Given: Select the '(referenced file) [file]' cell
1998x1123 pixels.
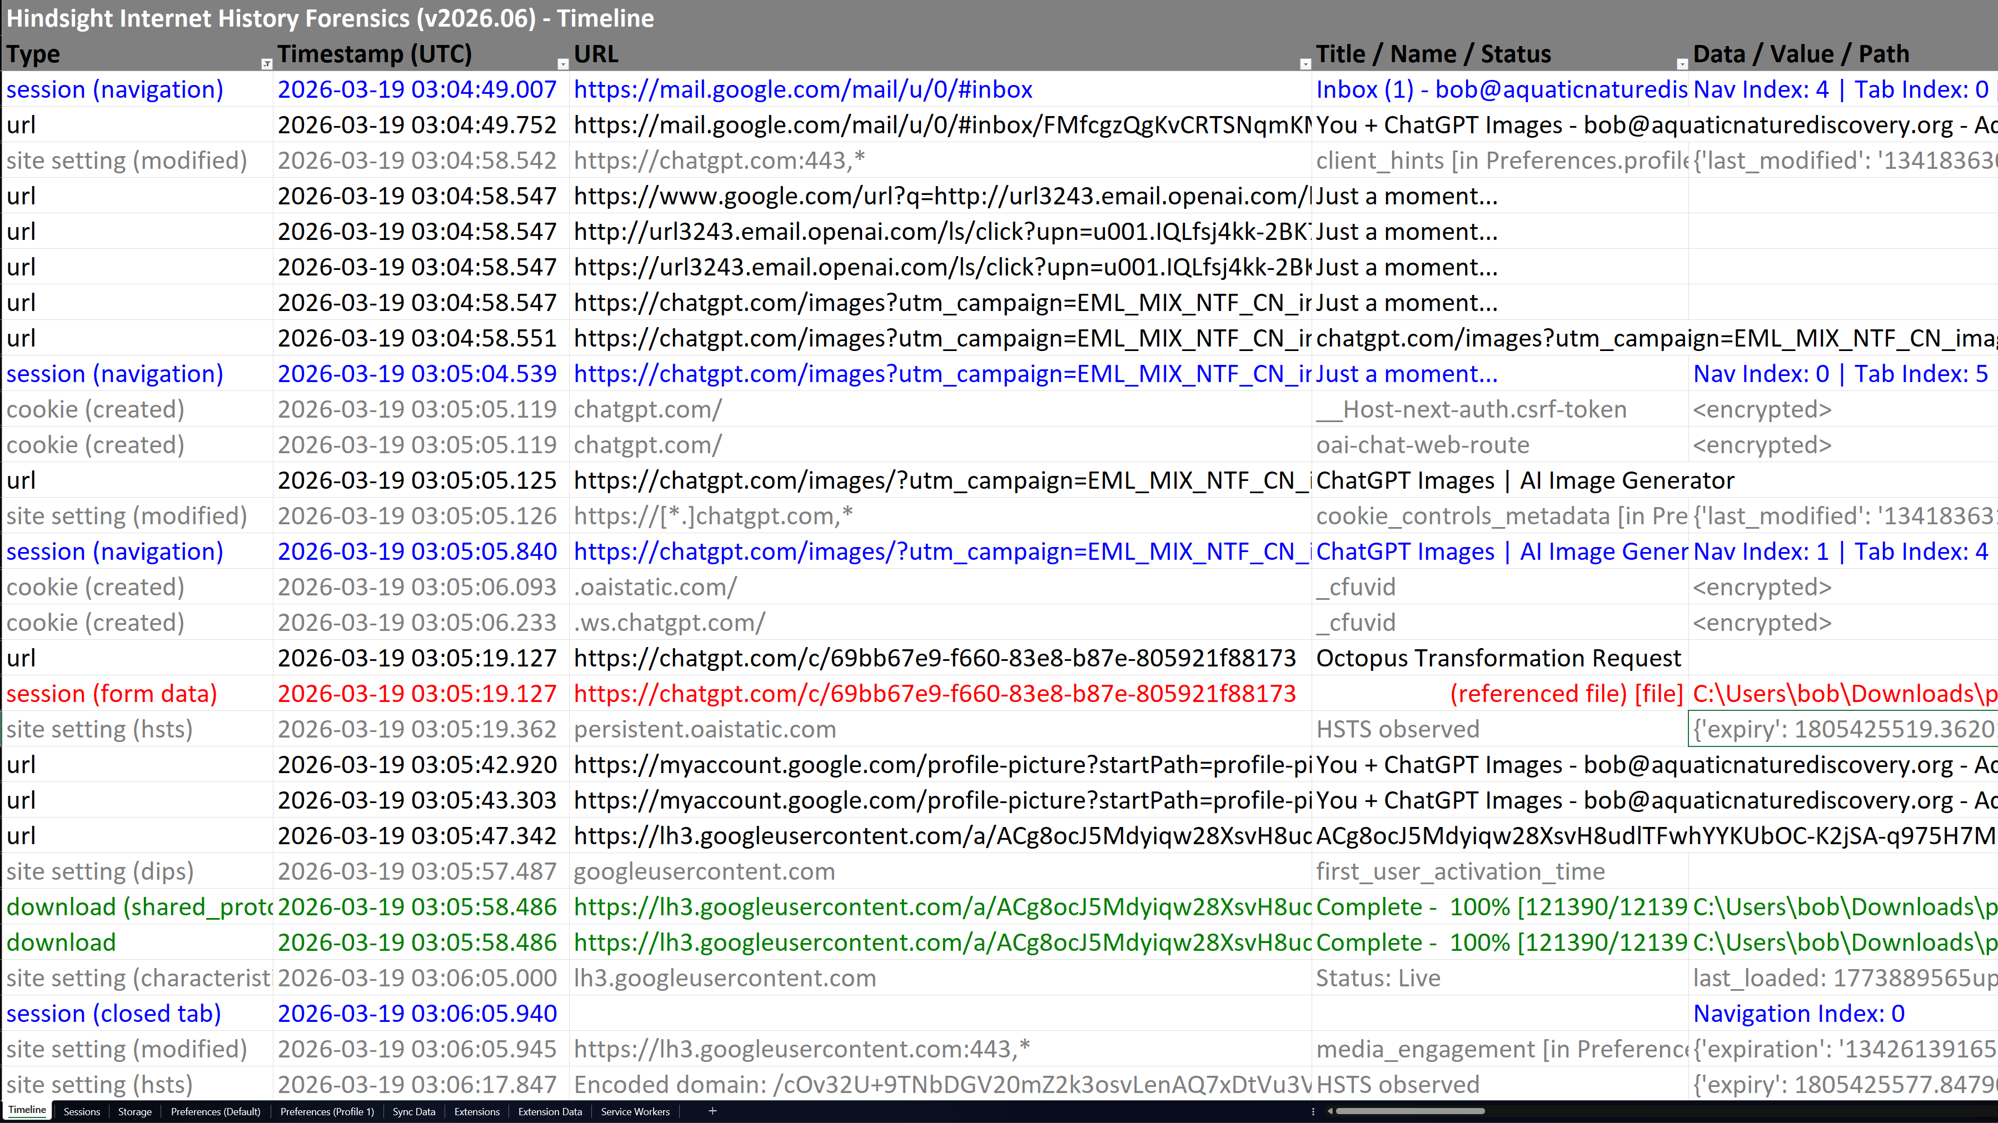Looking at the screenshot, I should tap(1500, 694).
